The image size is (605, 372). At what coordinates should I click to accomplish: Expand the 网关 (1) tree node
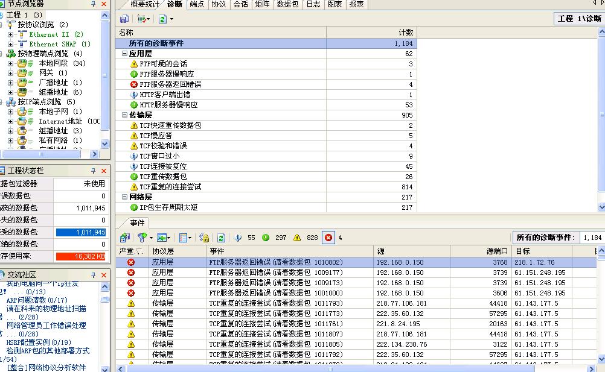(10, 73)
